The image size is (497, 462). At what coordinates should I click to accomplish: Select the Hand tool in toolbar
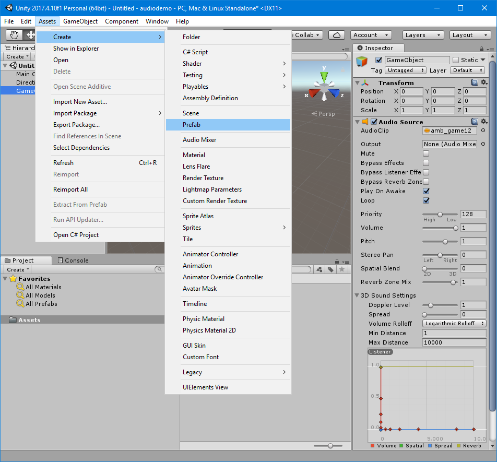(x=14, y=35)
